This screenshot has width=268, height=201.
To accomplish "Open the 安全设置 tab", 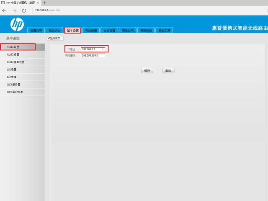I will [x=109, y=31].
